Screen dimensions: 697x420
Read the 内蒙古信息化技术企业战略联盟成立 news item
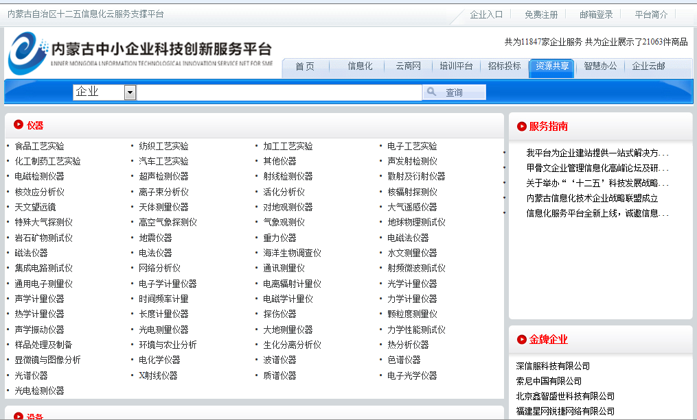pyautogui.click(x=592, y=198)
